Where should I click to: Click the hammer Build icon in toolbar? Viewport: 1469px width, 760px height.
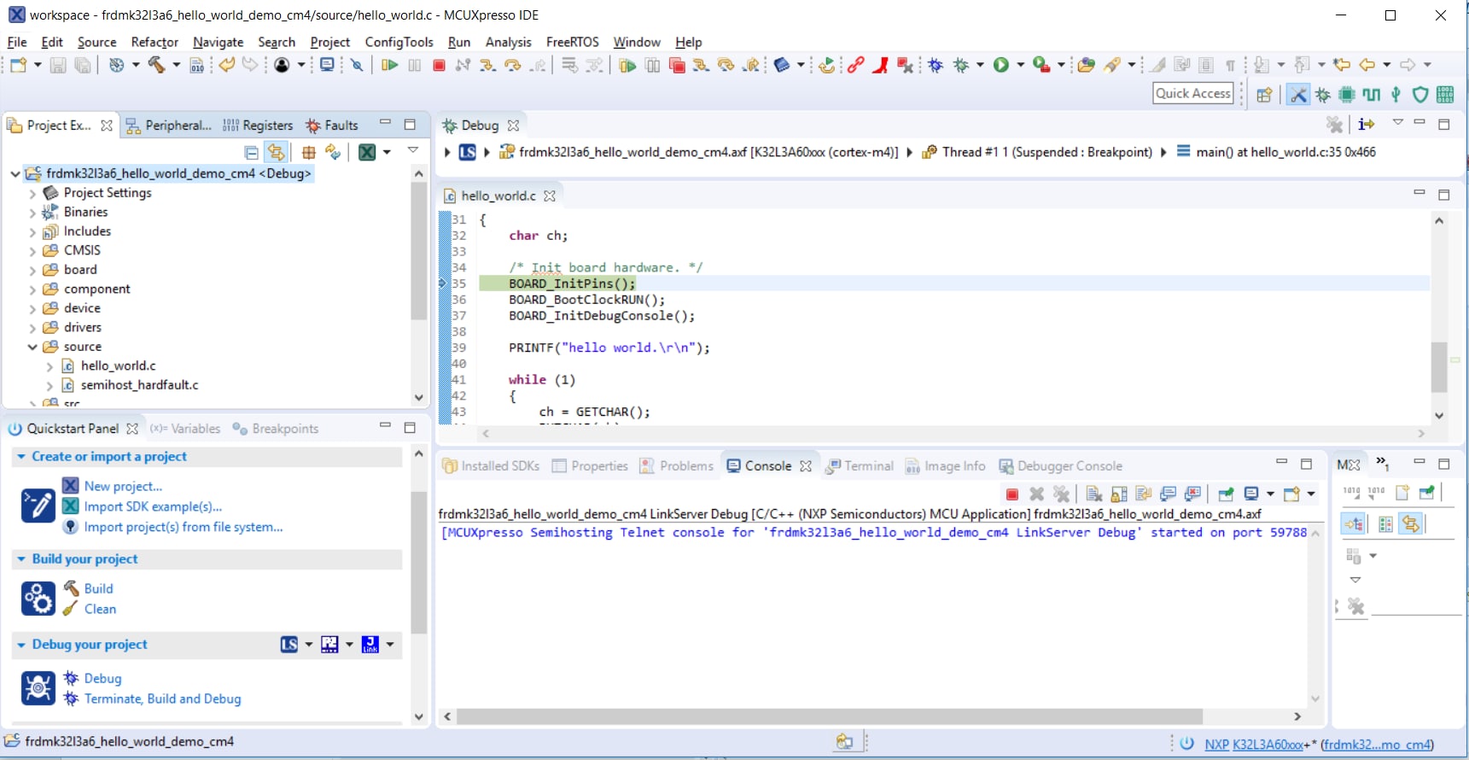[156, 66]
